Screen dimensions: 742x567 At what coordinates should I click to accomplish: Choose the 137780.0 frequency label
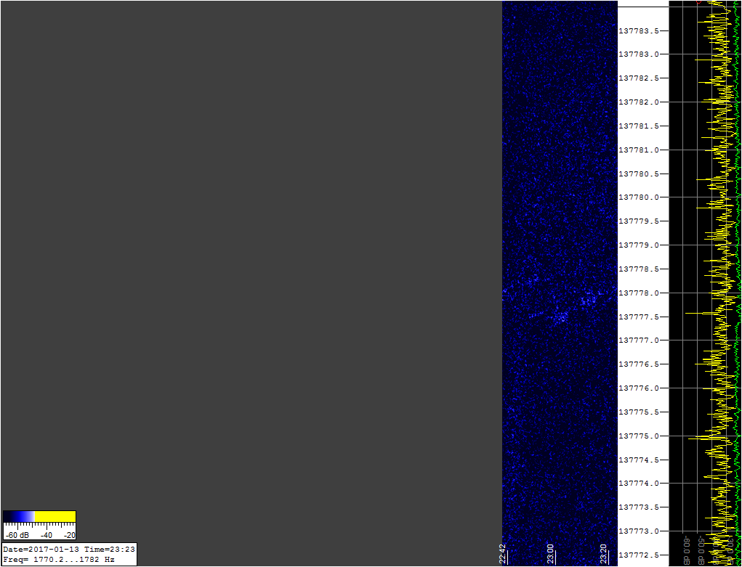[x=640, y=197]
